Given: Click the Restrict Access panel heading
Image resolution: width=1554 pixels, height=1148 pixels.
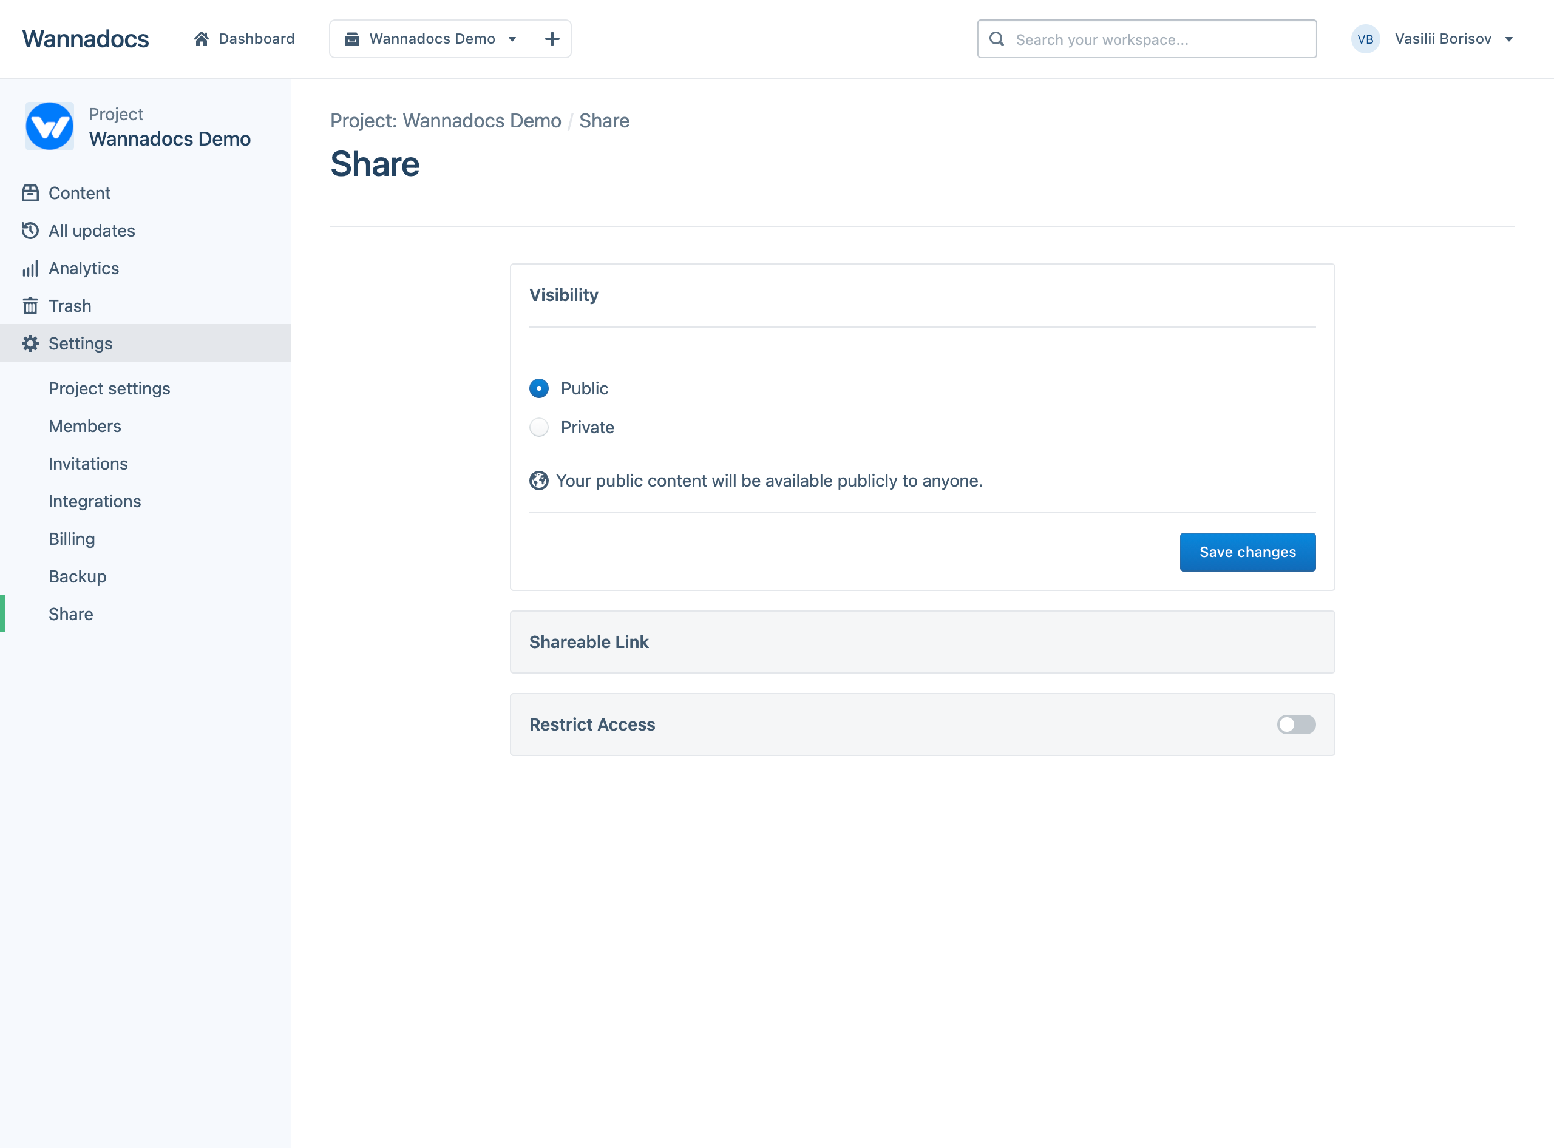Looking at the screenshot, I should tap(592, 725).
